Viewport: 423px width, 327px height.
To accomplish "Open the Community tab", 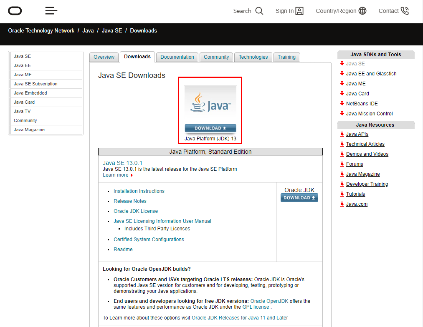I will (x=216, y=57).
